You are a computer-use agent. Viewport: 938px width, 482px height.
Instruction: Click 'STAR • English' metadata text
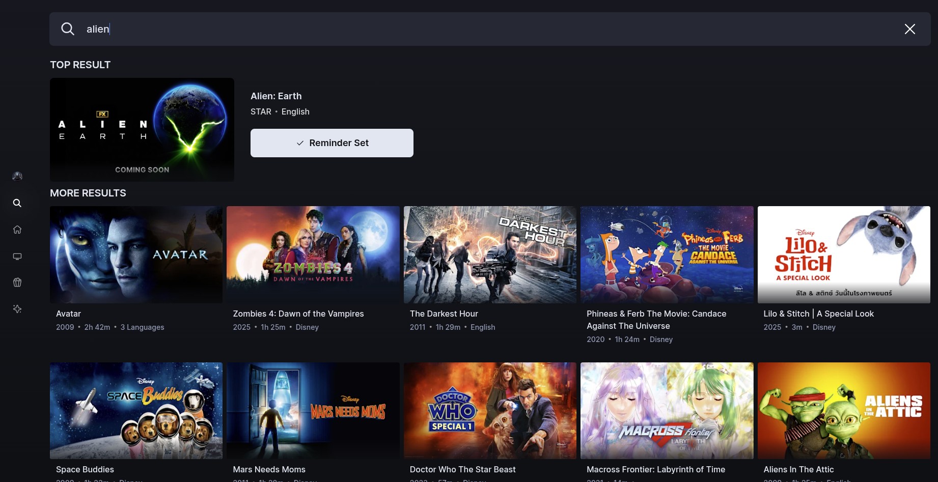280,112
